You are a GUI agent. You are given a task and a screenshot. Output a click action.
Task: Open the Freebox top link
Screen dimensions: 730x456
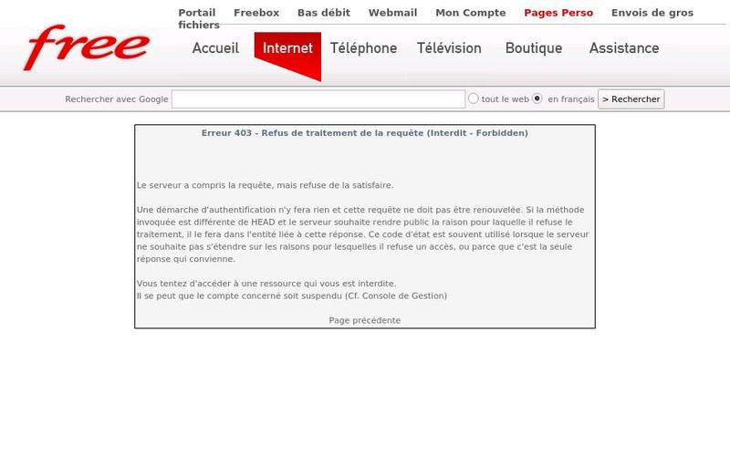[x=256, y=13]
